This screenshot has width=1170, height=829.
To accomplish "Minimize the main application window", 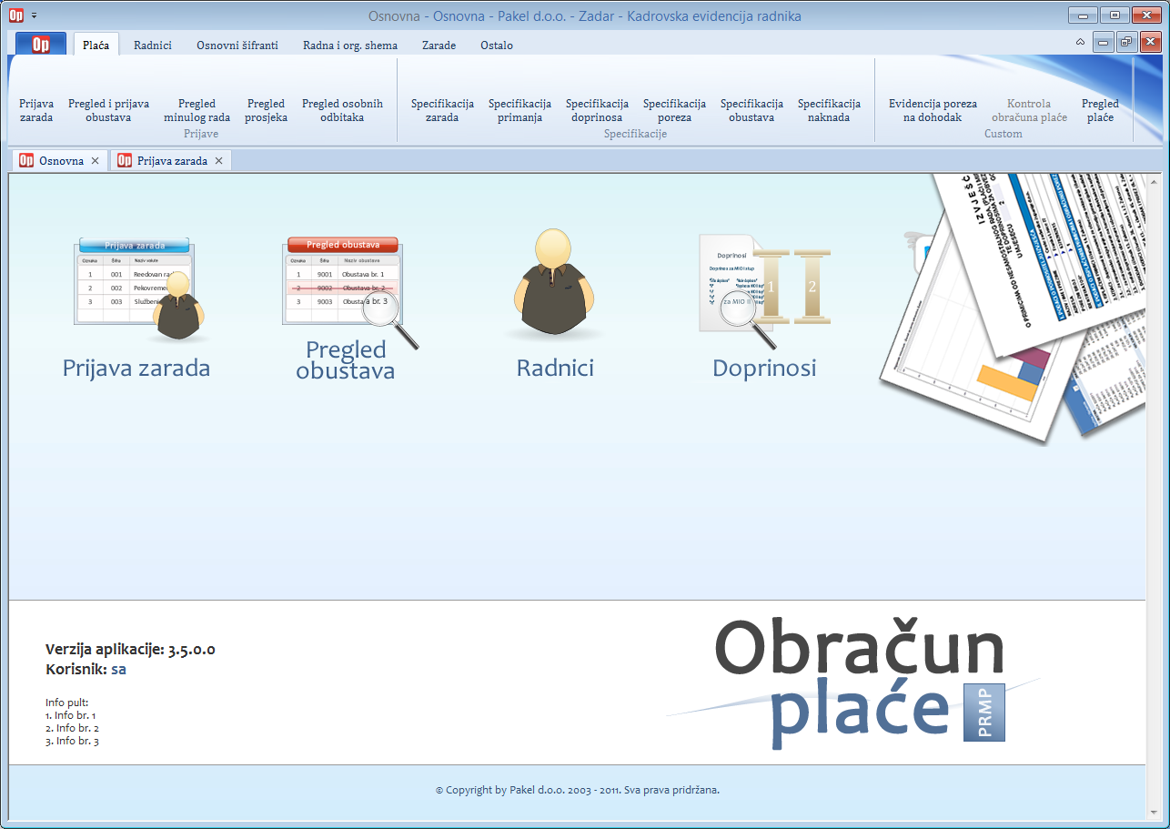I will click(1082, 15).
